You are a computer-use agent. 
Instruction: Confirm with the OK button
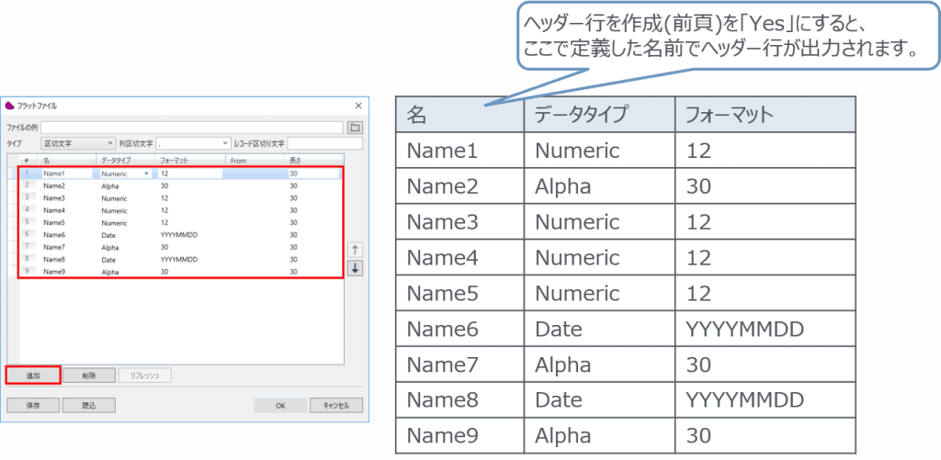pos(280,405)
